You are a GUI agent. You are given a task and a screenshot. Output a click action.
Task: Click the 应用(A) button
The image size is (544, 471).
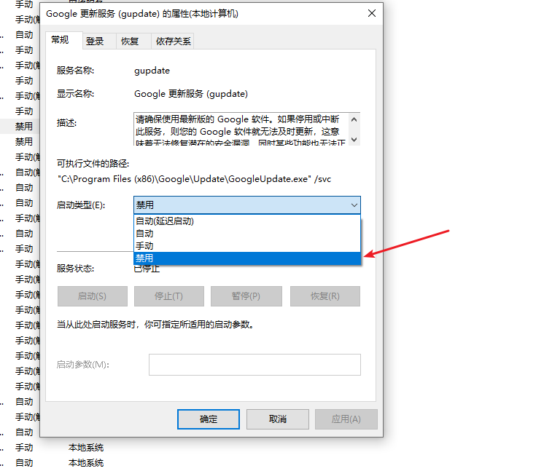tap(346, 419)
